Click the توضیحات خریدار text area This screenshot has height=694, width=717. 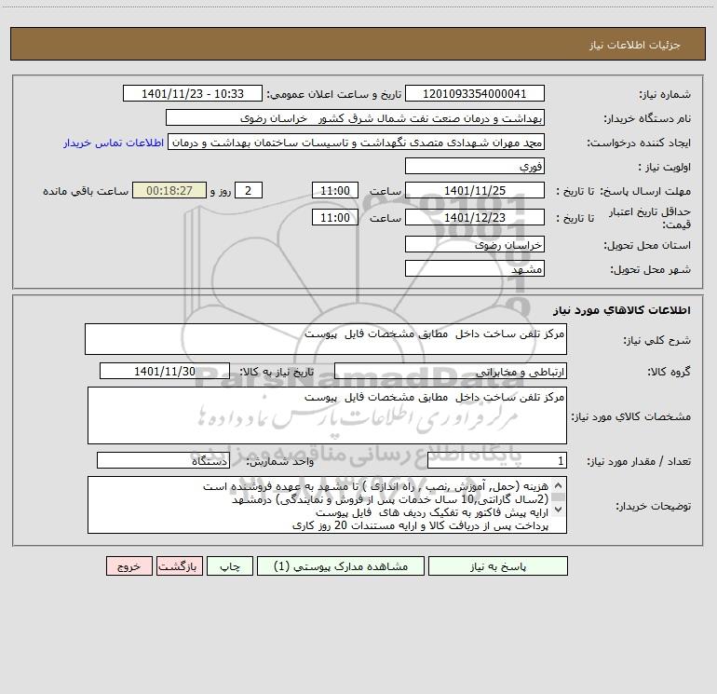[x=327, y=505]
